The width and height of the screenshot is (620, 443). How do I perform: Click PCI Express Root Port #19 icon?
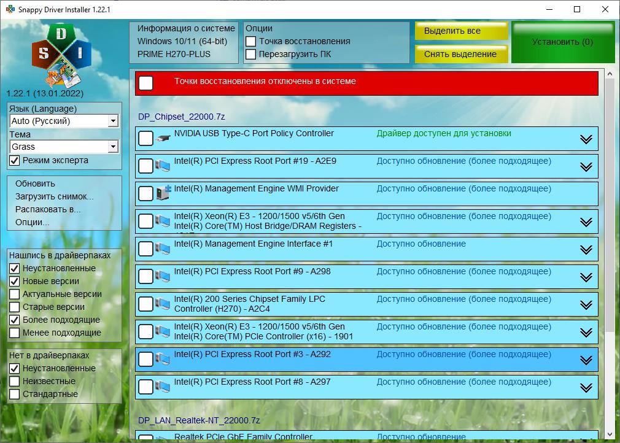(x=163, y=166)
